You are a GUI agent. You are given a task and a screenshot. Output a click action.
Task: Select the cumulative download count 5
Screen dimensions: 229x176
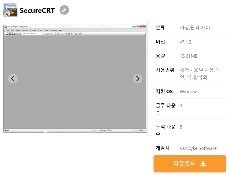point(181,127)
